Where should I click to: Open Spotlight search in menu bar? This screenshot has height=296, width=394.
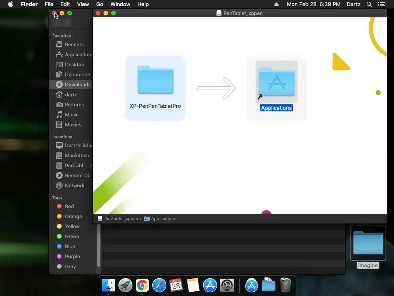click(369, 4)
